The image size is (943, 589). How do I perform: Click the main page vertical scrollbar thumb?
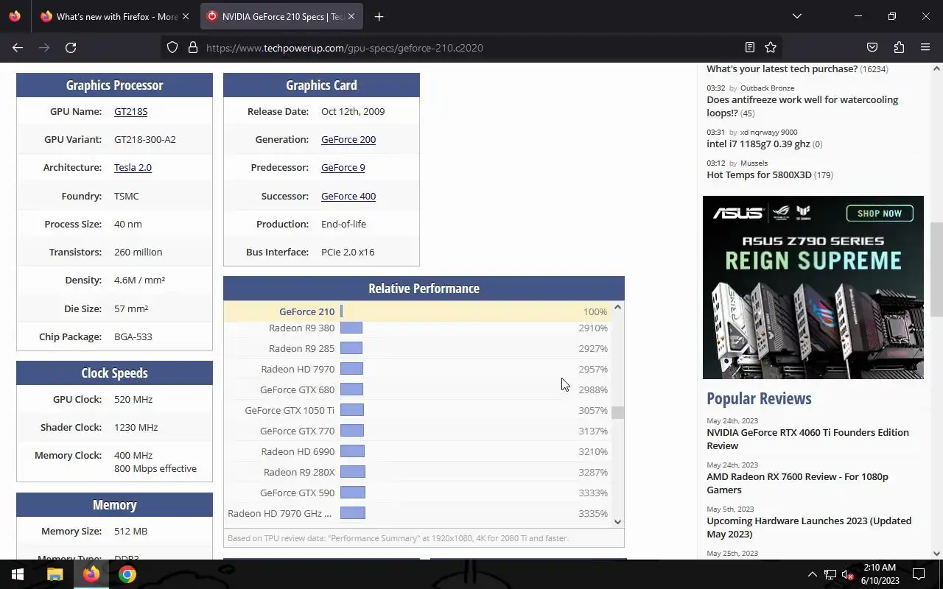pos(936,269)
